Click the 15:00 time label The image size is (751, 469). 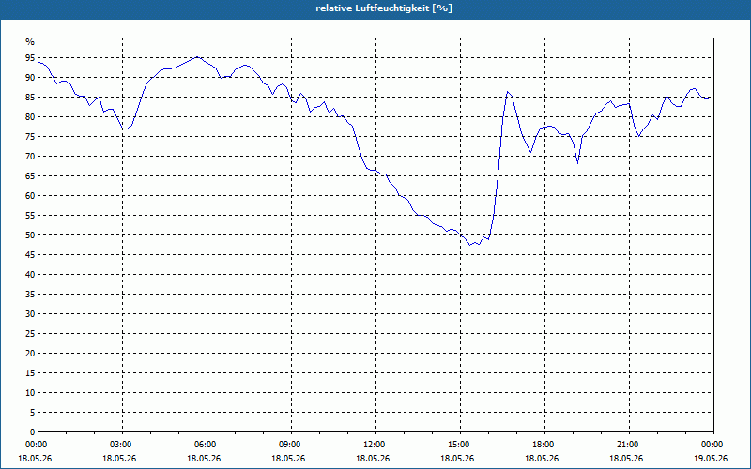[x=460, y=445]
